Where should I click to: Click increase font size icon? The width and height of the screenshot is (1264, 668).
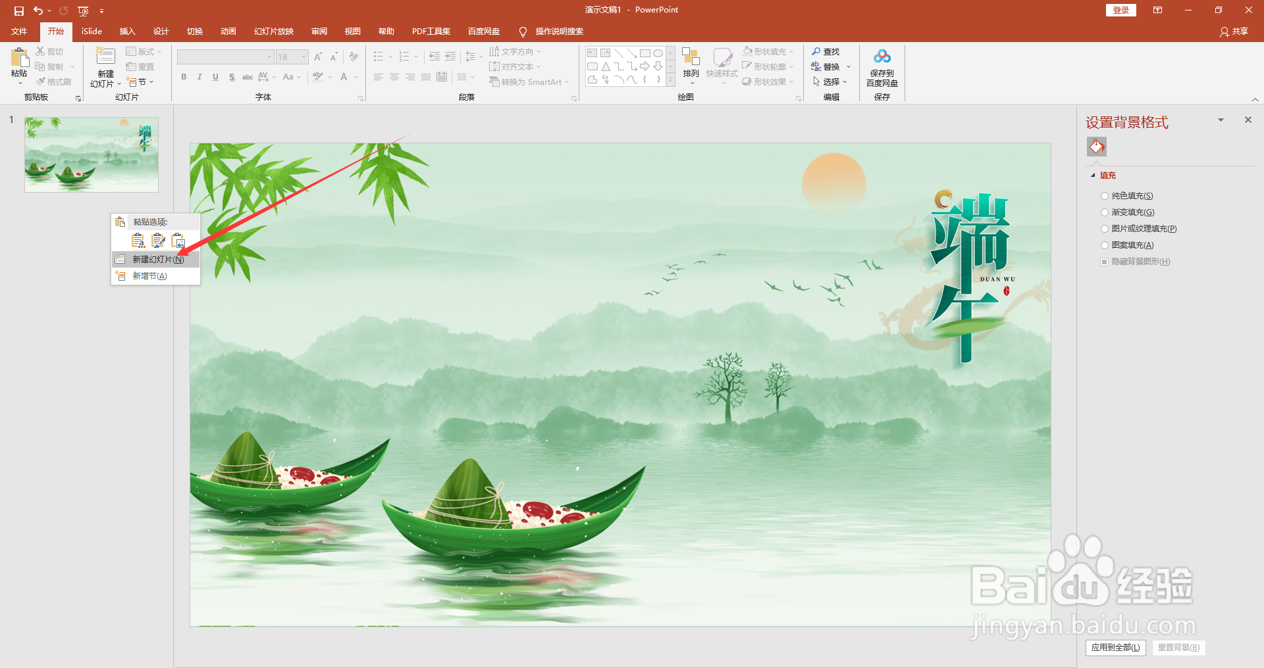pos(318,57)
